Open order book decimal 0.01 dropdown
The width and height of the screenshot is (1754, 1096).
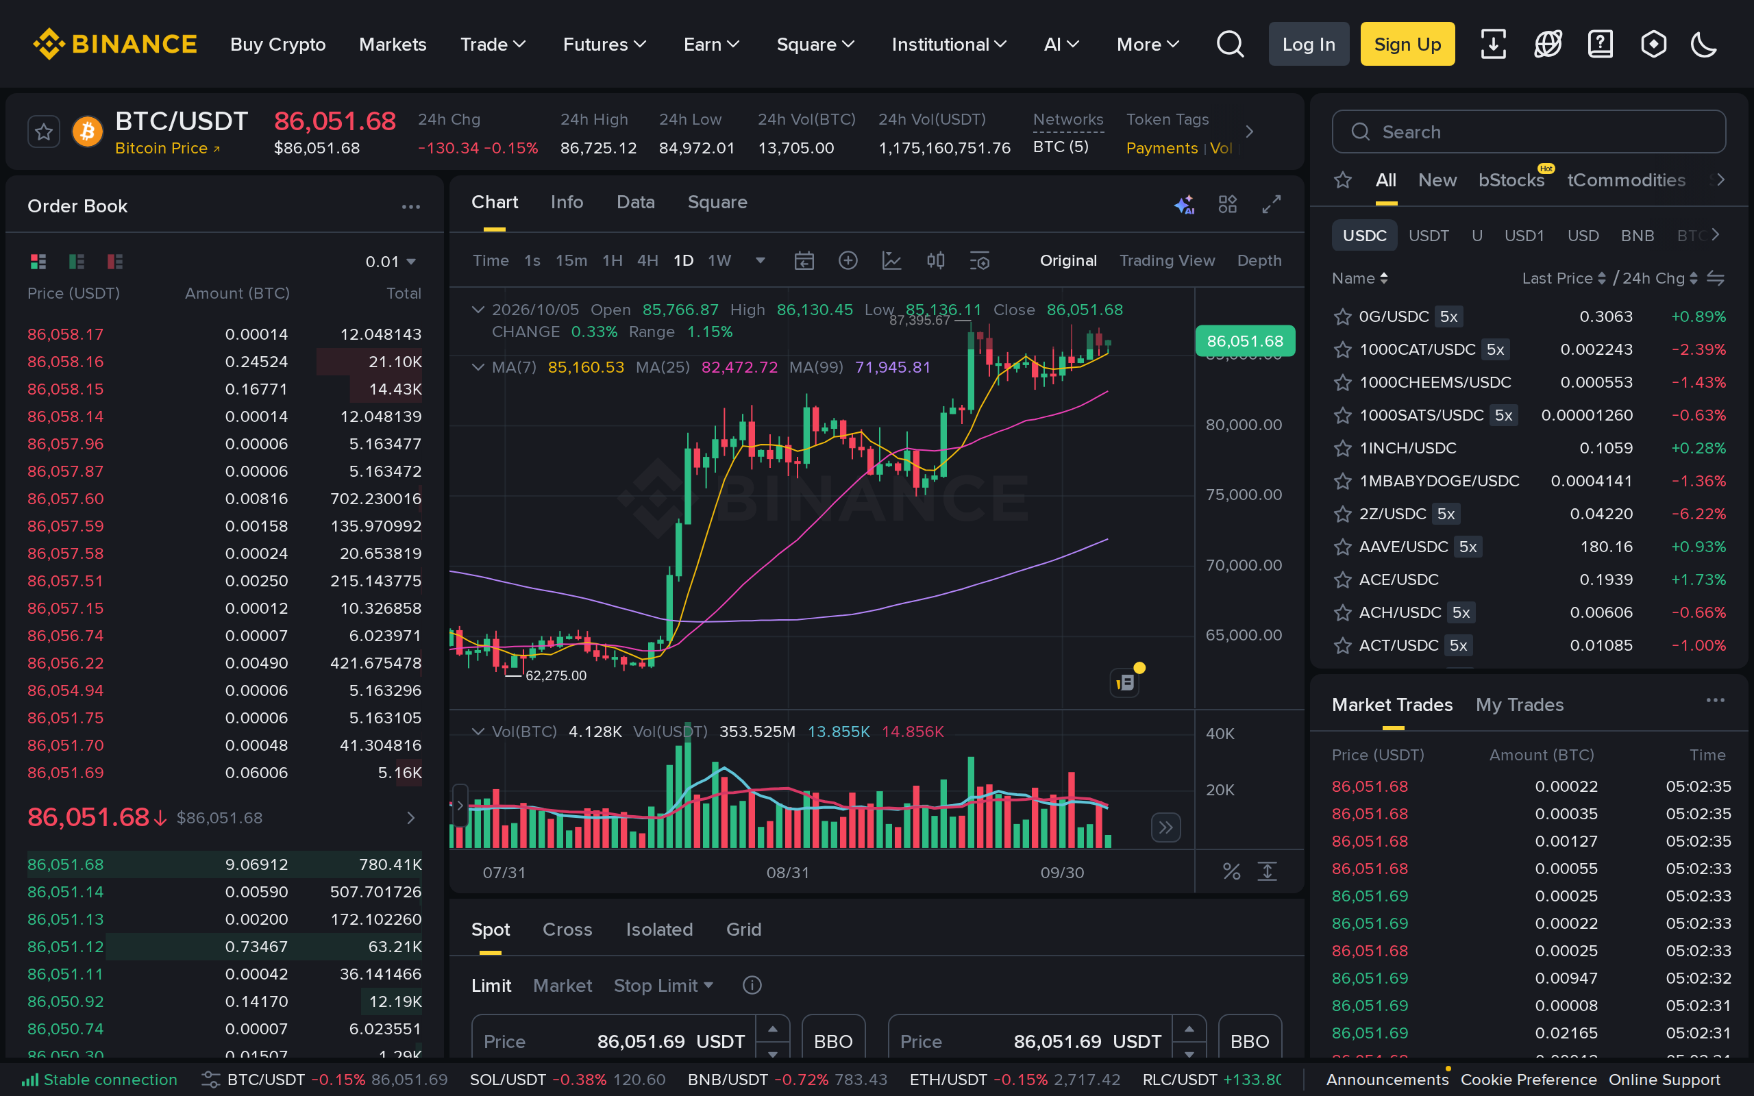coord(390,262)
